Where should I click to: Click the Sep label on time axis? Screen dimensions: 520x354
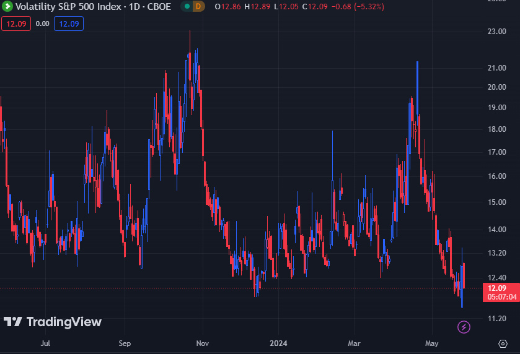coord(125,343)
